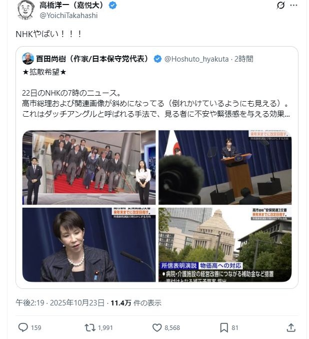Open the @Hoshuto_hyakuta handle link
Screen dimensions: 309x339
pyautogui.click(x=196, y=59)
